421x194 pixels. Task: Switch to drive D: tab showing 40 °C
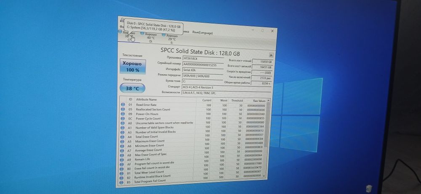coord(149,37)
